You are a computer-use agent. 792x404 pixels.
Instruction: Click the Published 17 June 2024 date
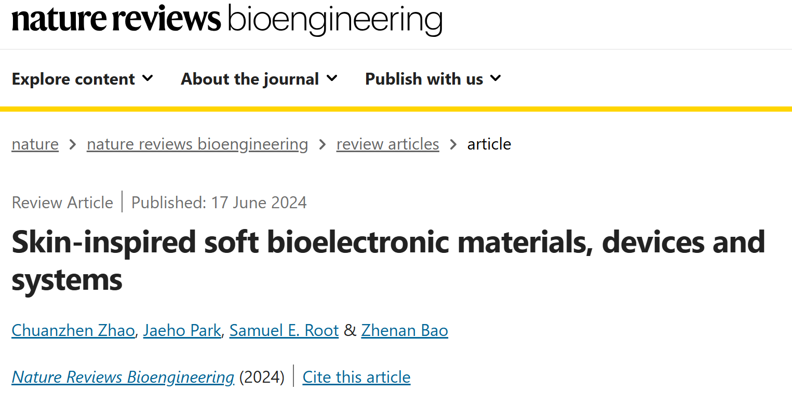pyautogui.click(x=219, y=202)
